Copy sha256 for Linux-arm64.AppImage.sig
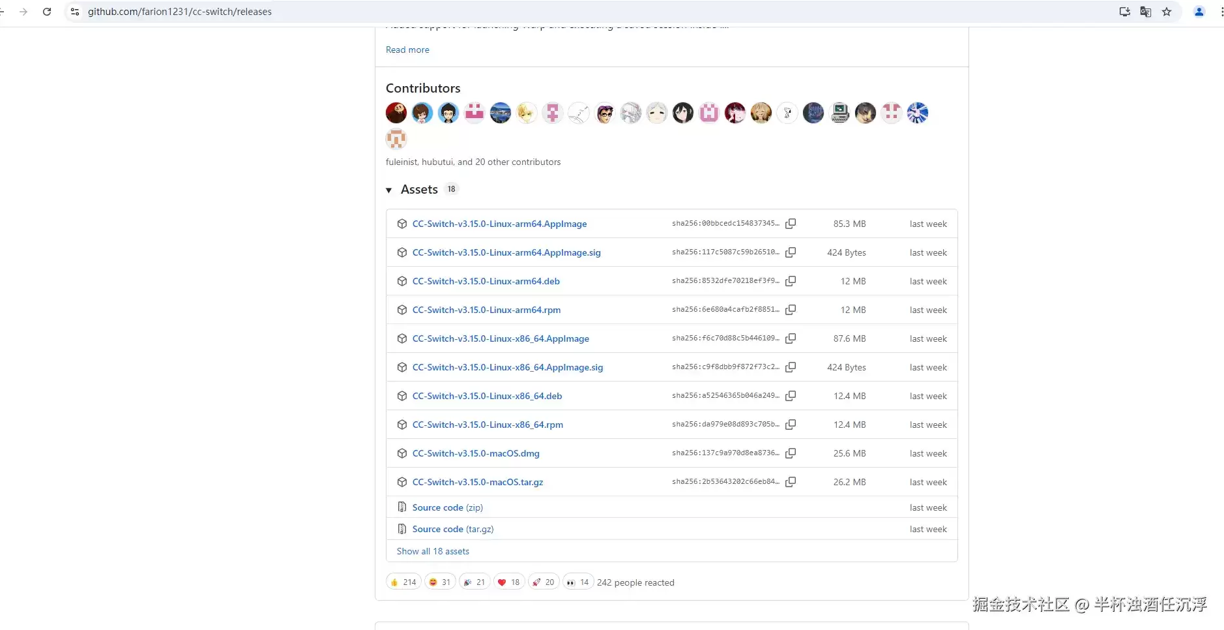Image resolution: width=1224 pixels, height=630 pixels. [x=791, y=252]
